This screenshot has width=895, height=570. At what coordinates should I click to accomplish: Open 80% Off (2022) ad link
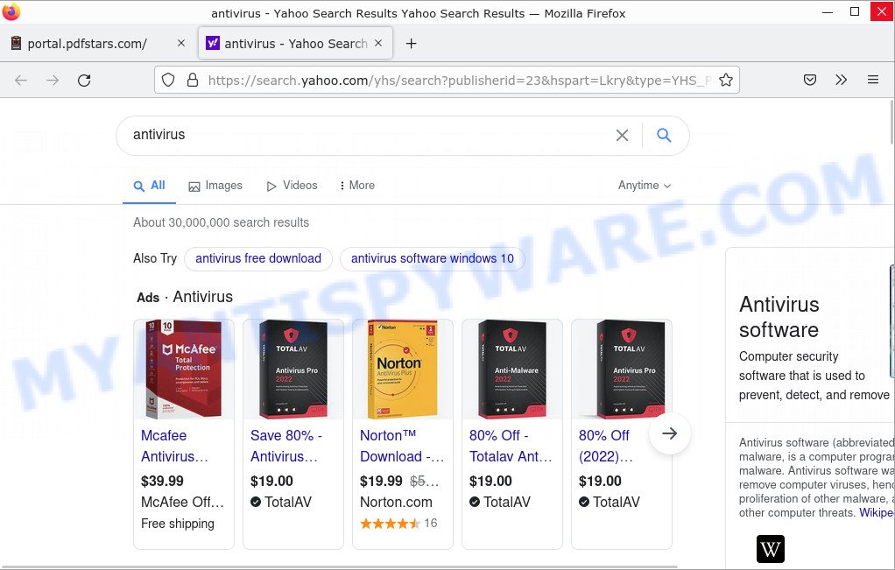coord(606,447)
